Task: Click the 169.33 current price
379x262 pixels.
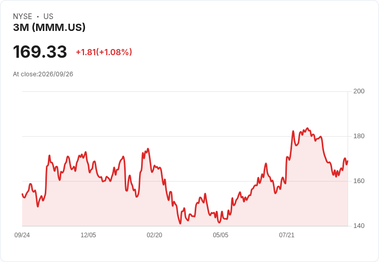Action: pos(40,52)
